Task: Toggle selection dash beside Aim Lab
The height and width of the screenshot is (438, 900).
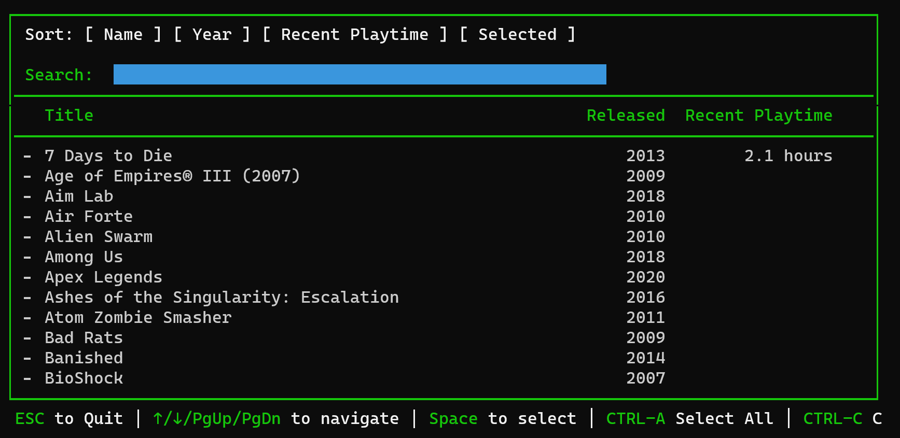Action: tap(27, 196)
